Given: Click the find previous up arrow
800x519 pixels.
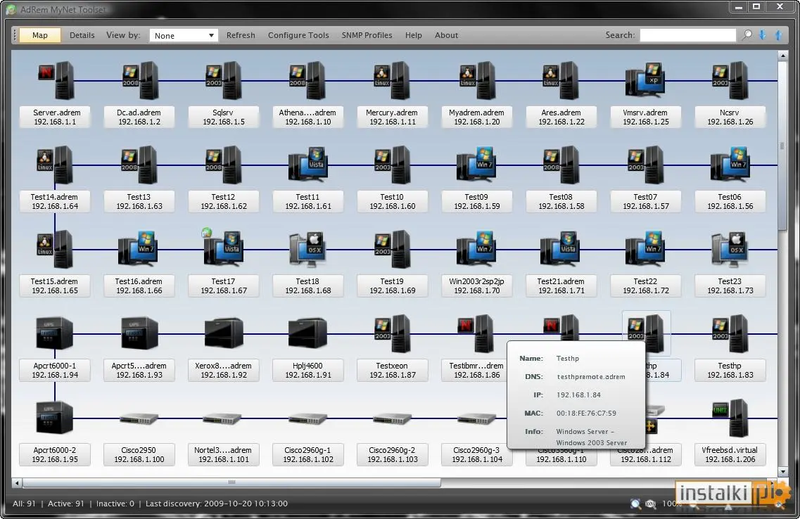Looking at the screenshot, I should (x=779, y=34).
